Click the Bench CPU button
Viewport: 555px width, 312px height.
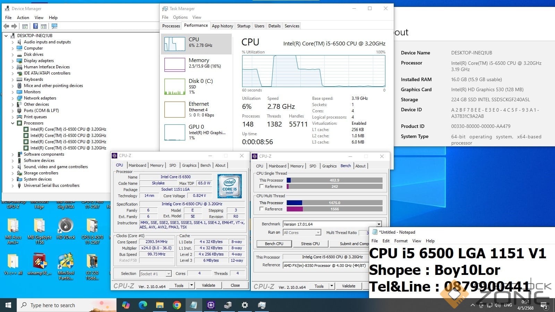click(274, 244)
